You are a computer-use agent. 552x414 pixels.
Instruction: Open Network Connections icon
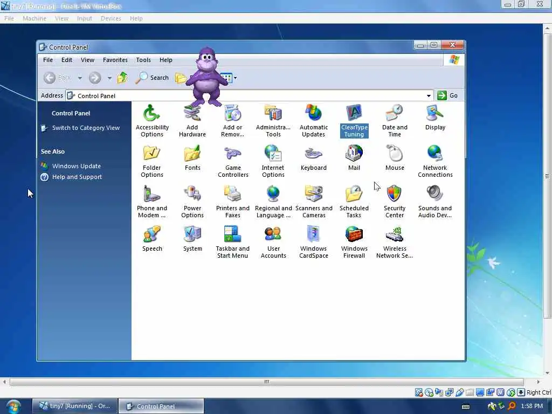(x=435, y=161)
